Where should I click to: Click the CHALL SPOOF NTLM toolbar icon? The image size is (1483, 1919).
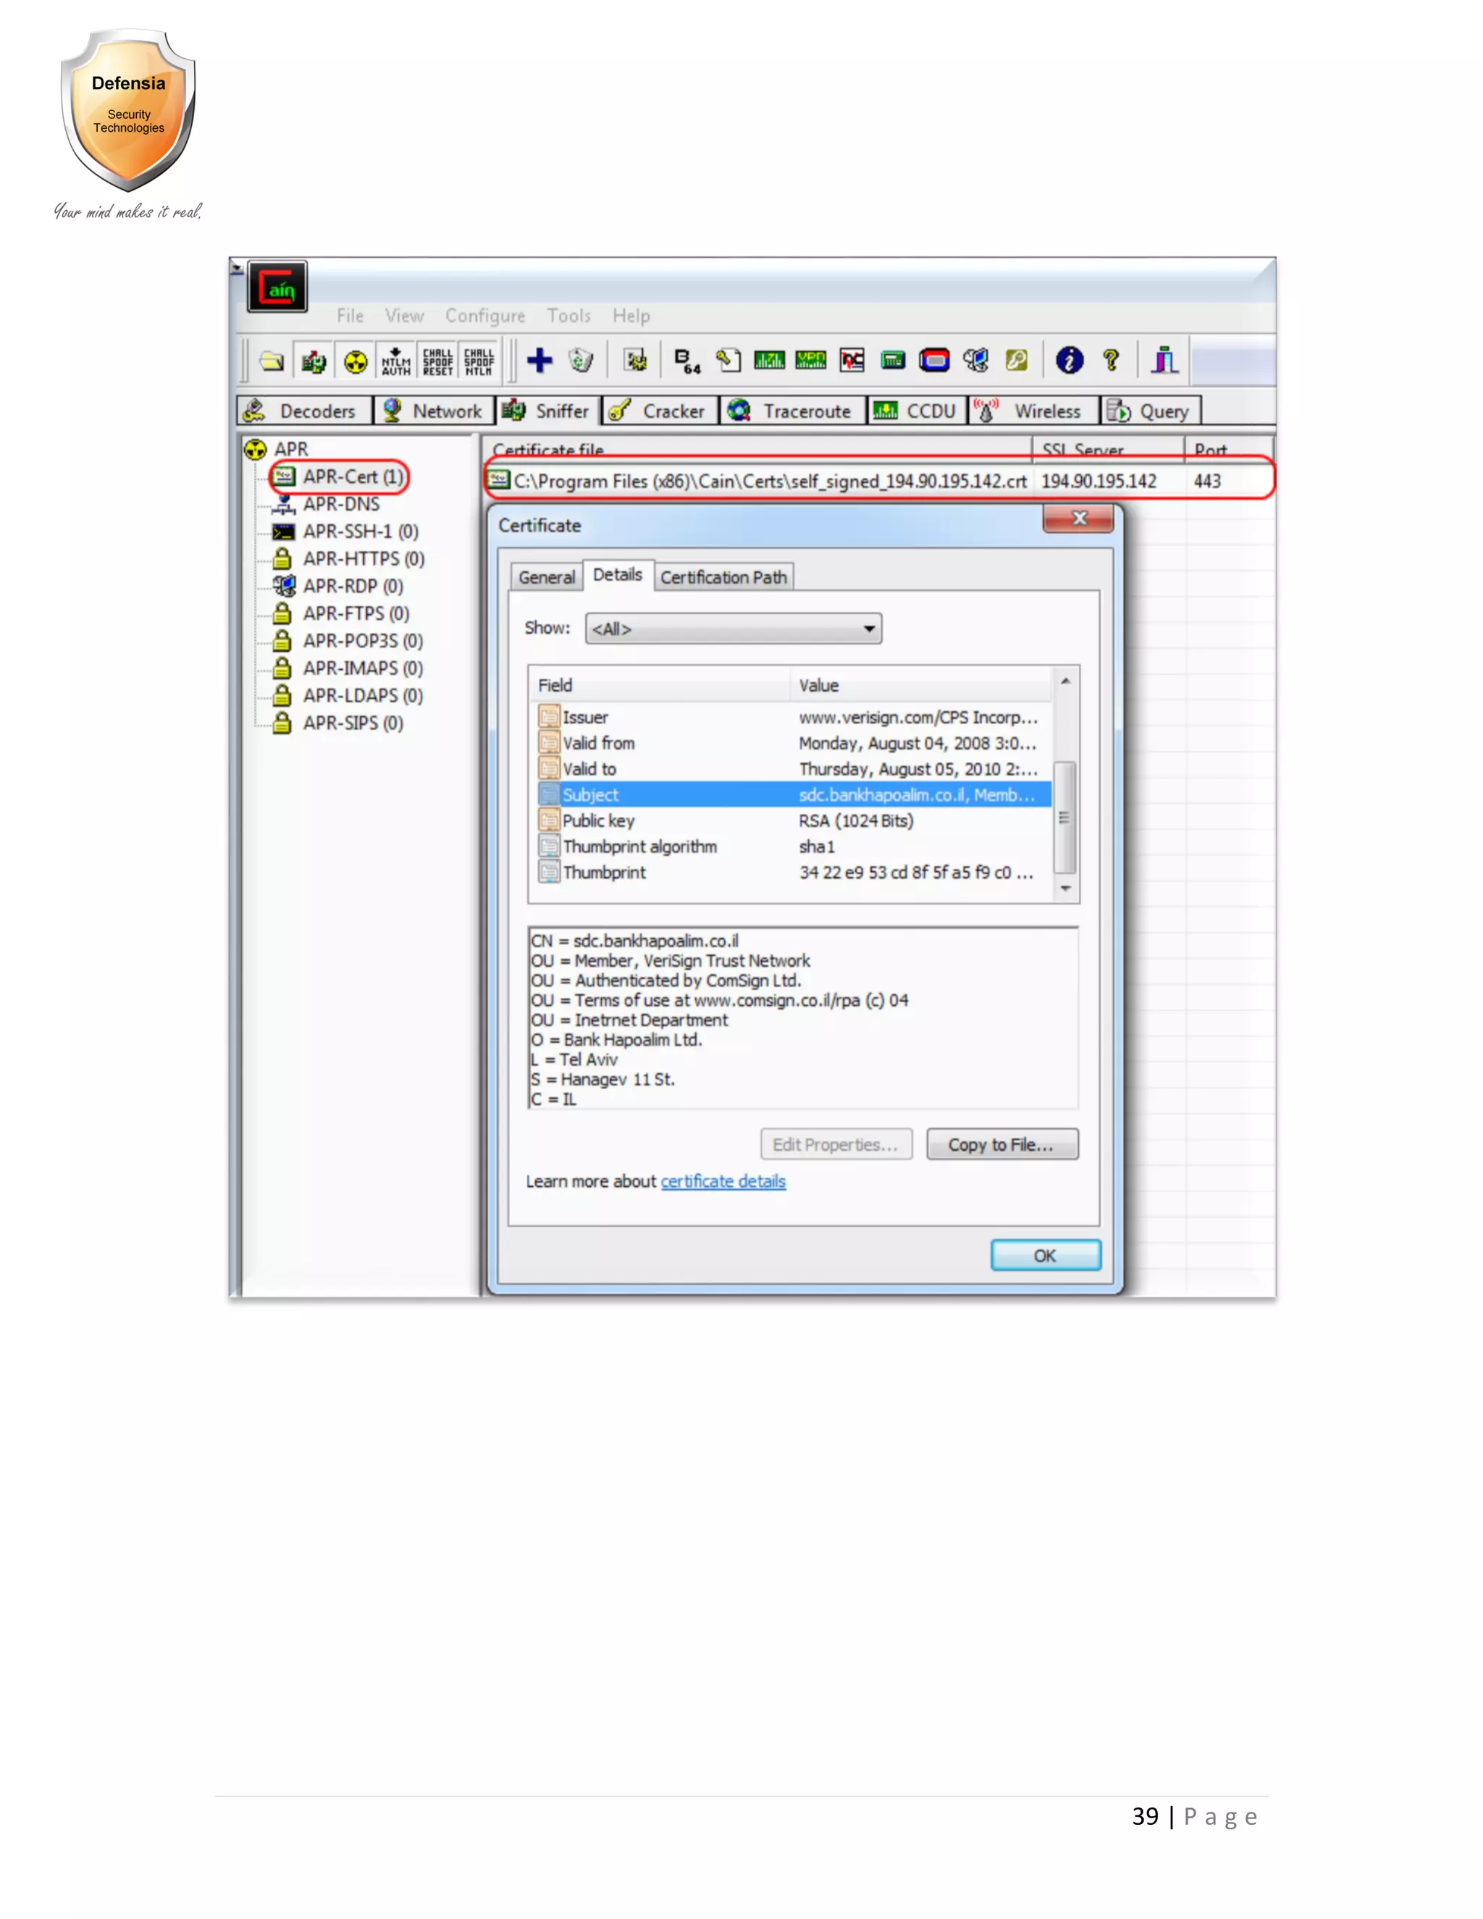pos(479,360)
